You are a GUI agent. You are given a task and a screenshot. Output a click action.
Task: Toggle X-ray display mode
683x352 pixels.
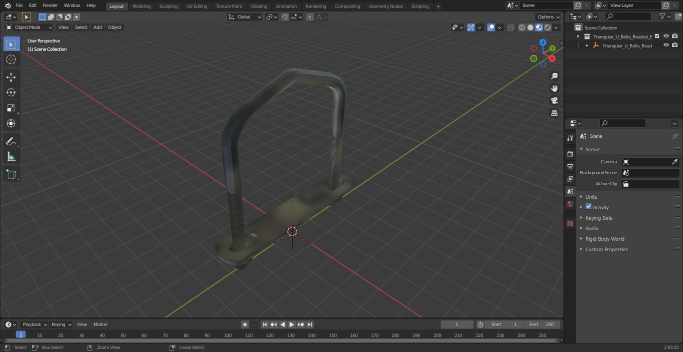point(510,27)
